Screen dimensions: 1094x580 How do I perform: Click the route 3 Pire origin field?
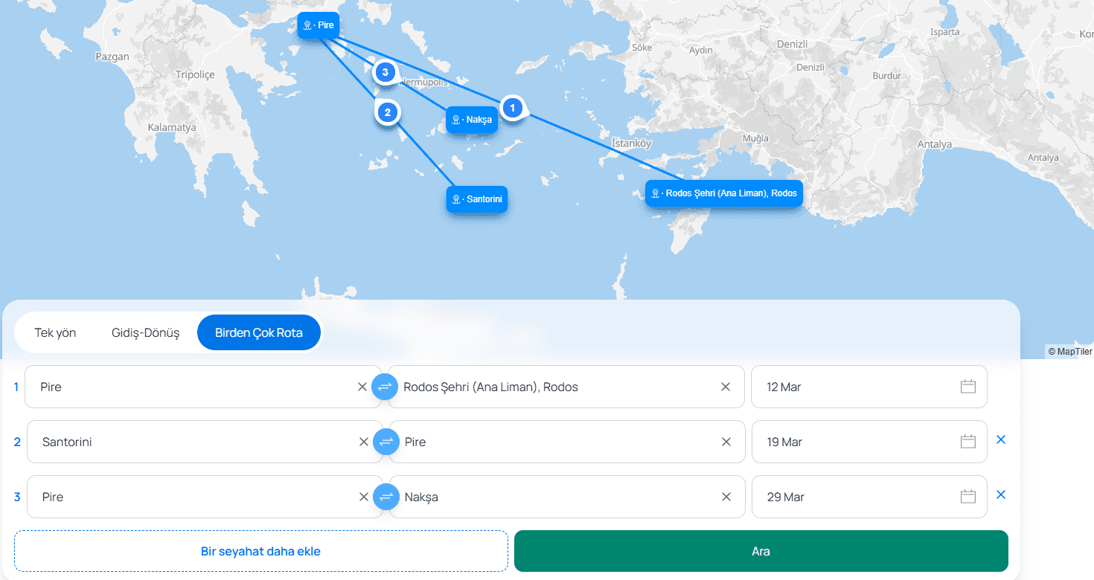pos(193,497)
